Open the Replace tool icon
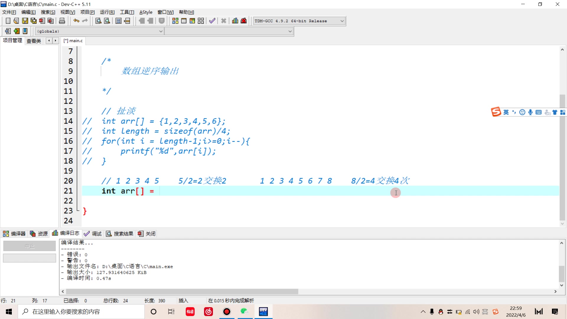Viewport: 567px width, 319px height. pos(107,21)
